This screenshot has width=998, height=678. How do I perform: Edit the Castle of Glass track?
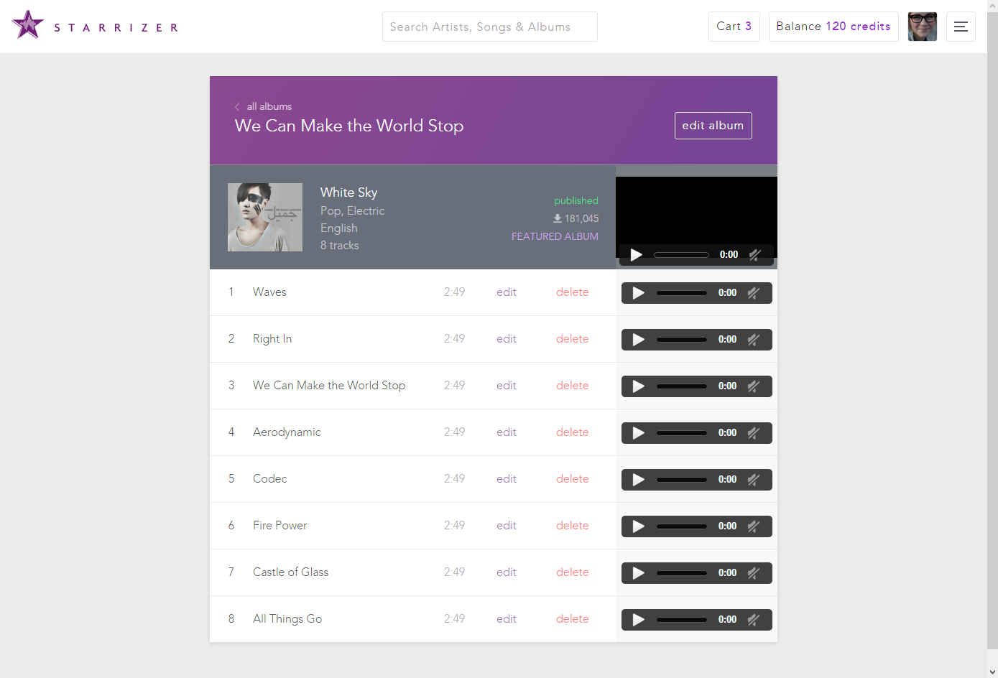coord(507,572)
